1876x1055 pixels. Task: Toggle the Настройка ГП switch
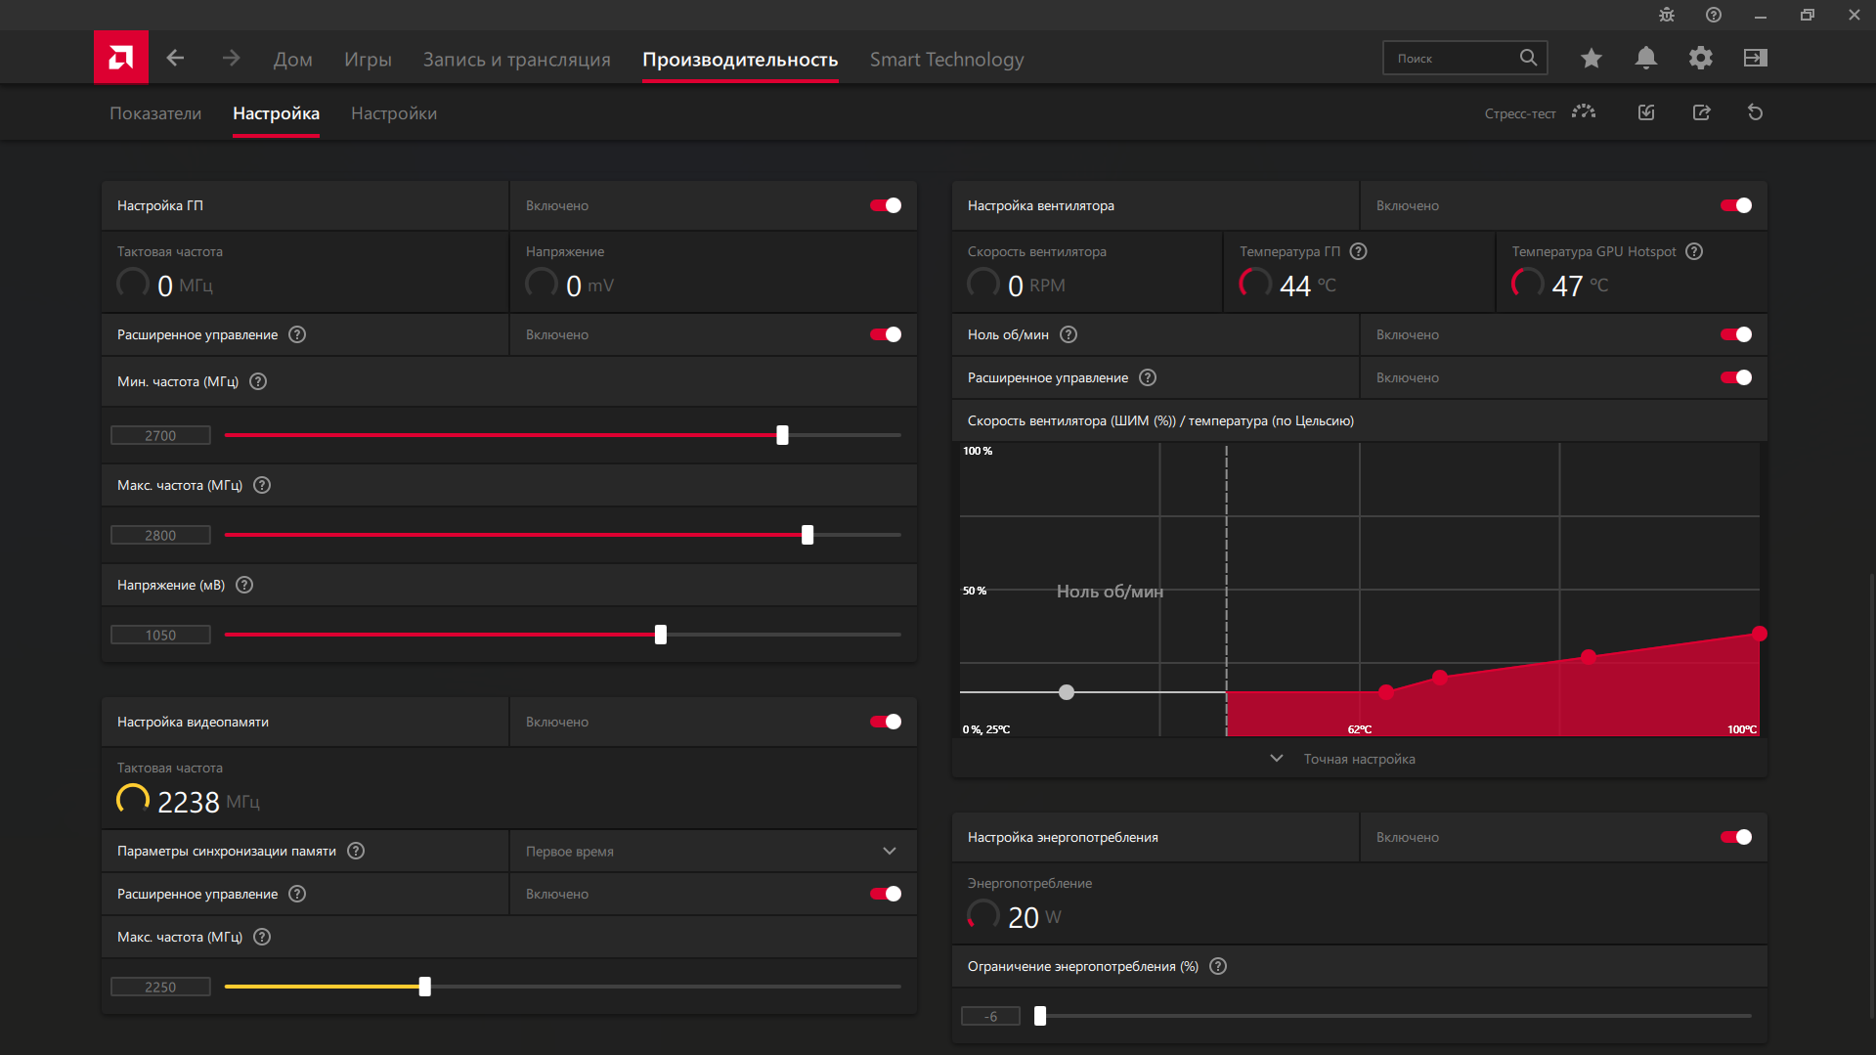886,205
